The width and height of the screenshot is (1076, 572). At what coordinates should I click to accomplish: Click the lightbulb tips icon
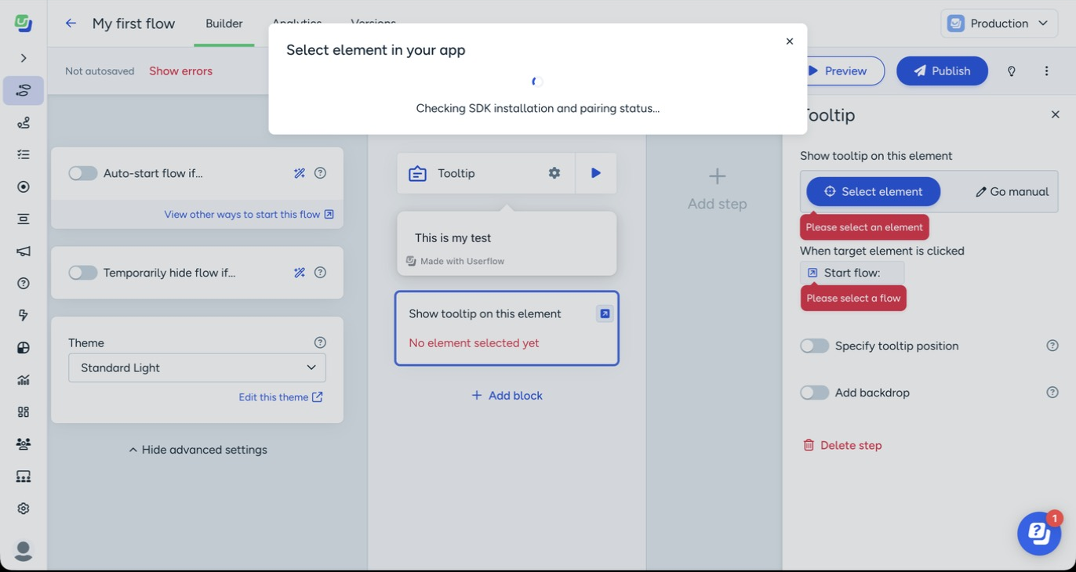tap(1012, 71)
